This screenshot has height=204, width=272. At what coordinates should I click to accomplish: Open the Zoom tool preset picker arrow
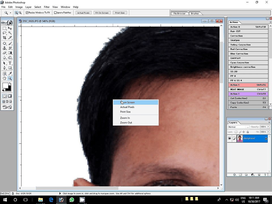tap(10, 13)
